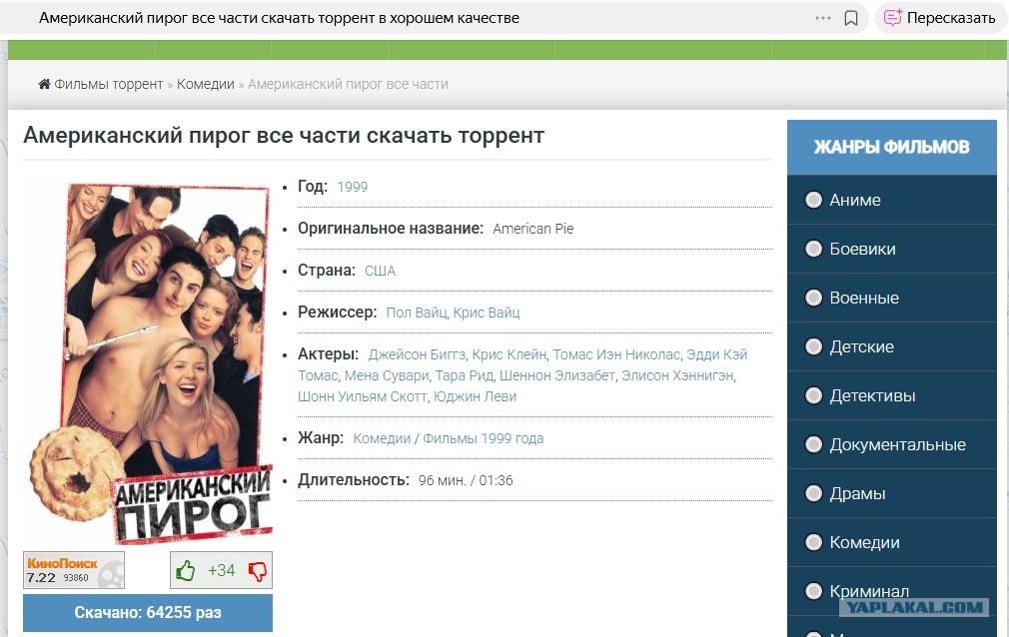Open director Крис Вайц link
The image size is (1009, 637).
(487, 313)
